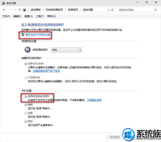Viewport: 161px width, 142px height.
Task: Click the search magnifier icon
Action: tap(155, 10)
